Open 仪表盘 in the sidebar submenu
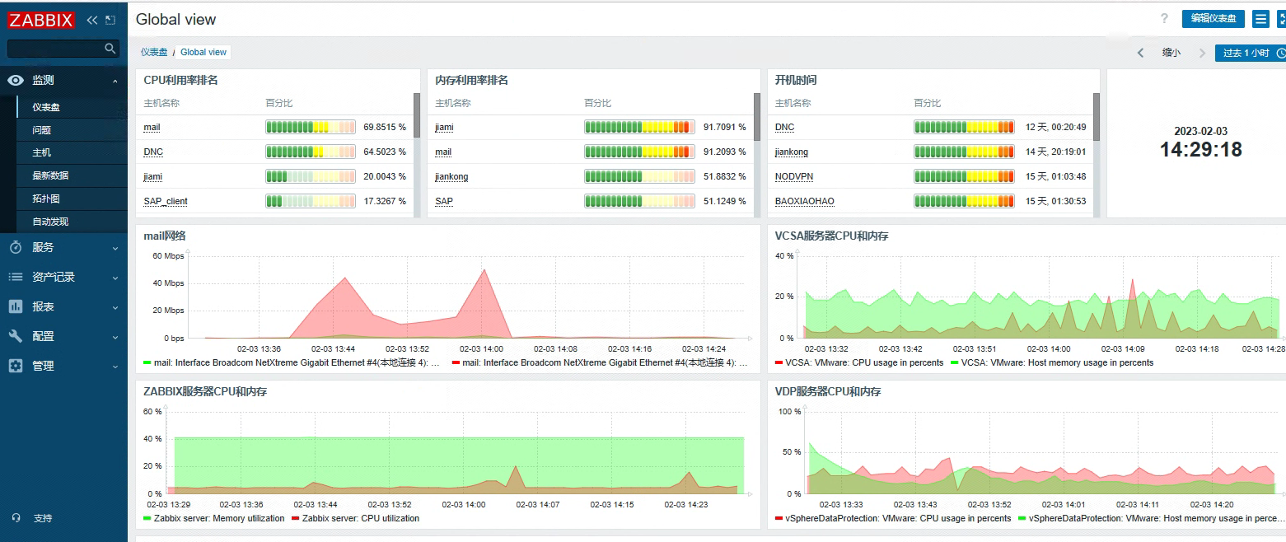This screenshot has width=1286, height=542. click(x=46, y=107)
